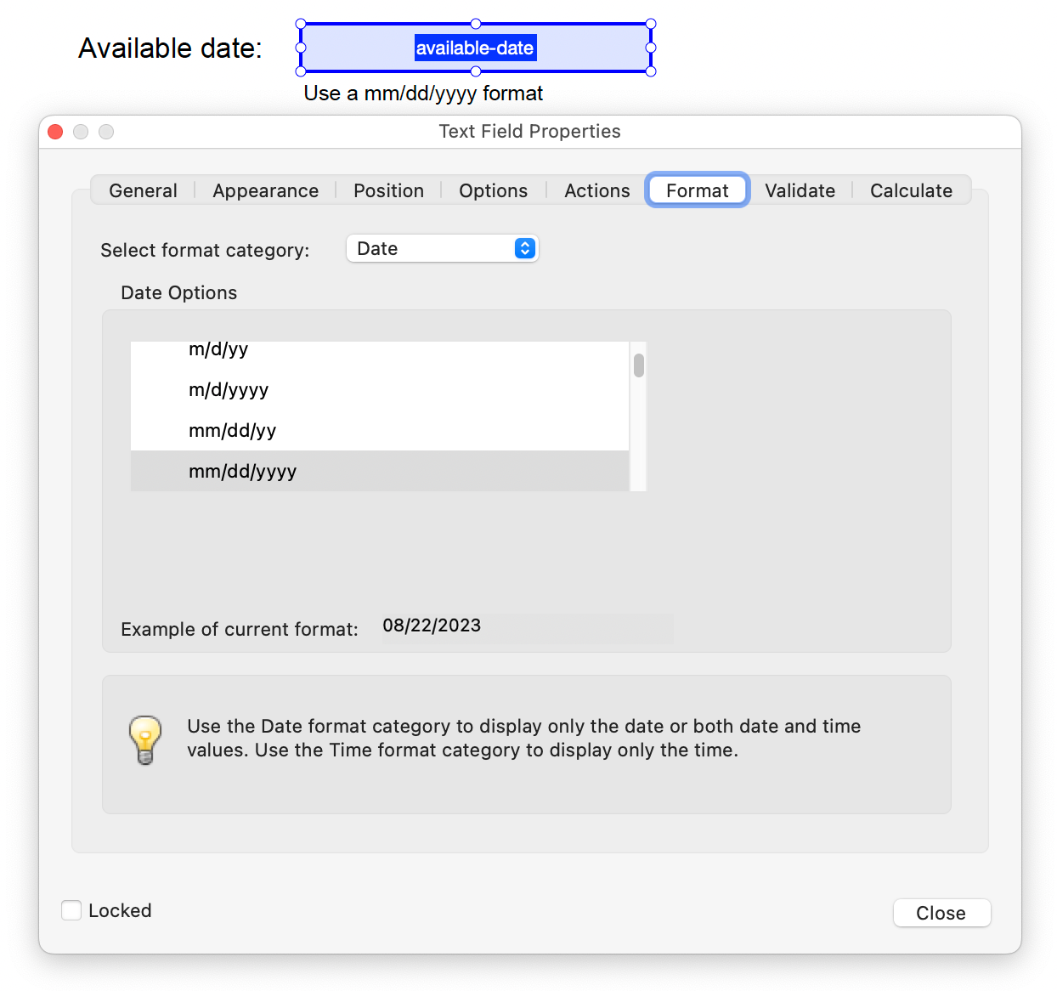This screenshot has height=991, width=1057.
Task: Click the lightbulb tip icon
Action: click(x=144, y=739)
